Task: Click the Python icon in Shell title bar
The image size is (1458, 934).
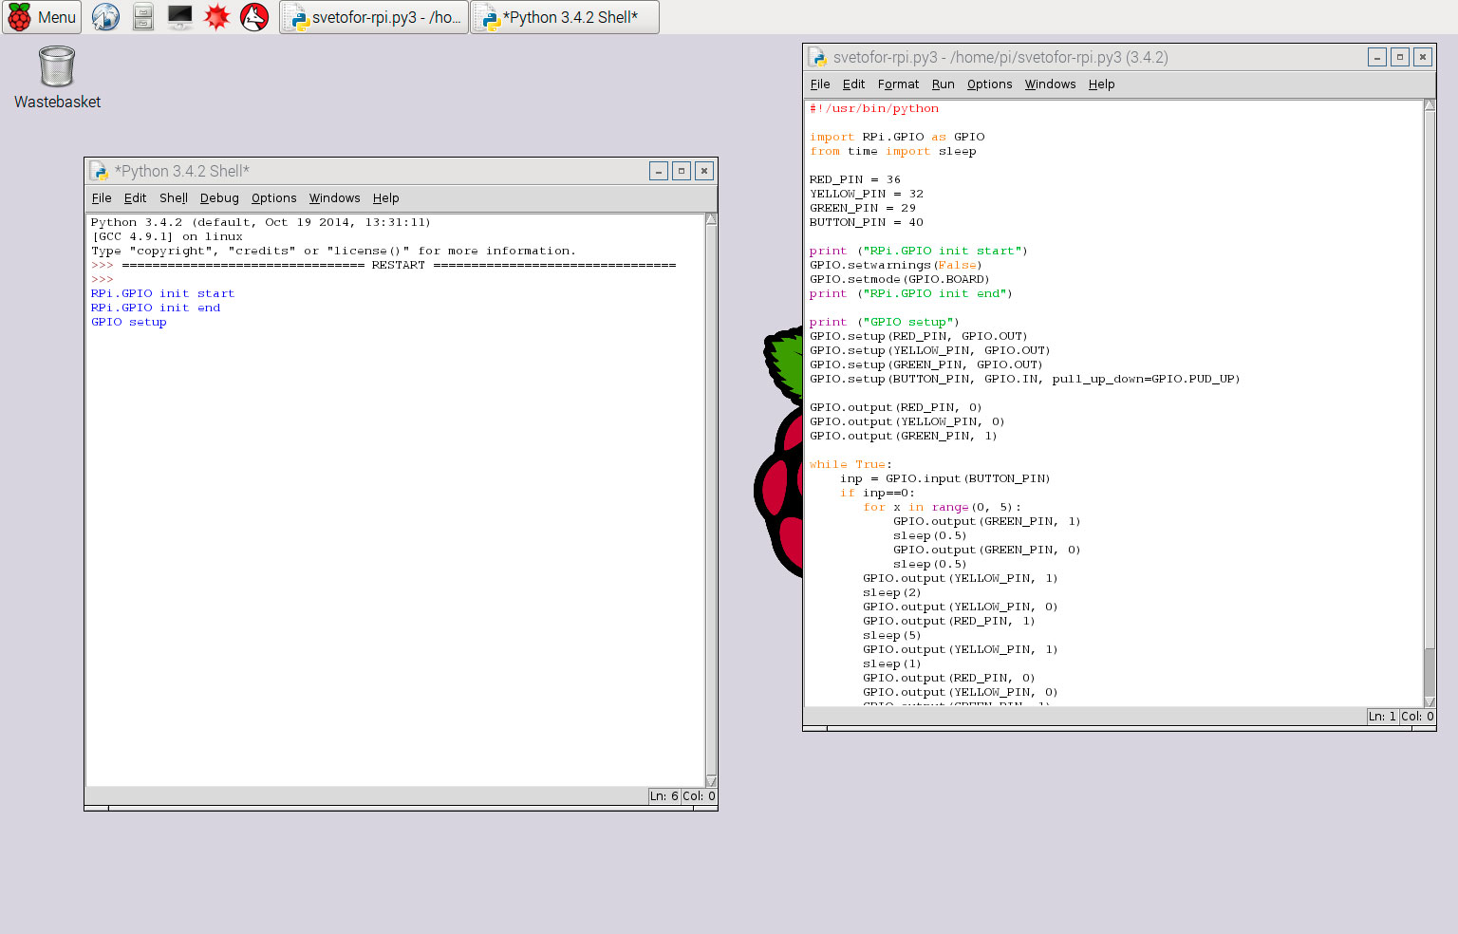Action: (99, 171)
